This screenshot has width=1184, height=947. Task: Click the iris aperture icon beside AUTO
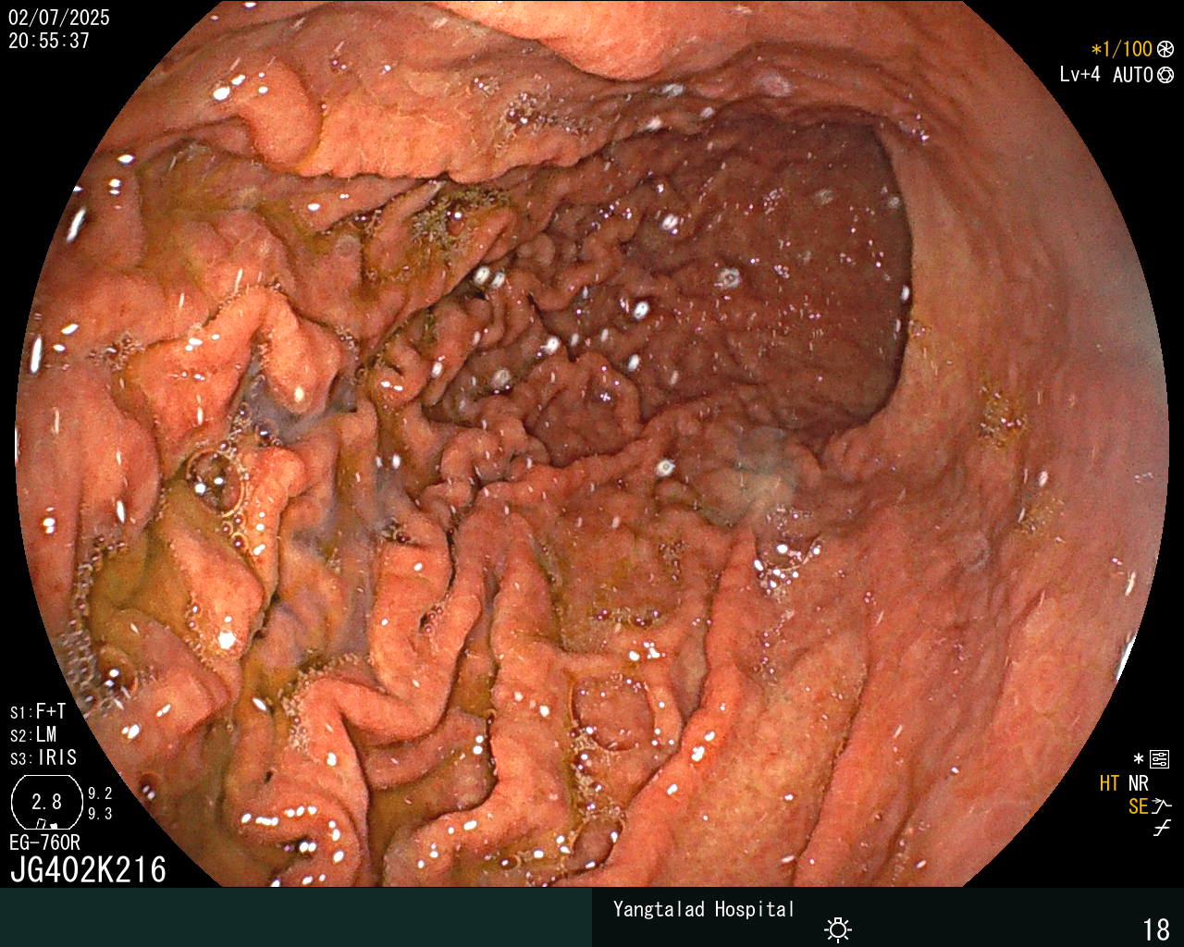pyautogui.click(x=1165, y=75)
